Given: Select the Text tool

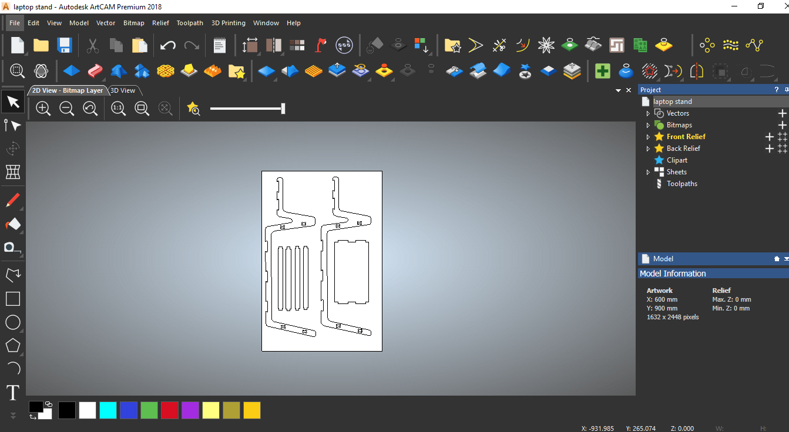Looking at the screenshot, I should pyautogui.click(x=13, y=393).
